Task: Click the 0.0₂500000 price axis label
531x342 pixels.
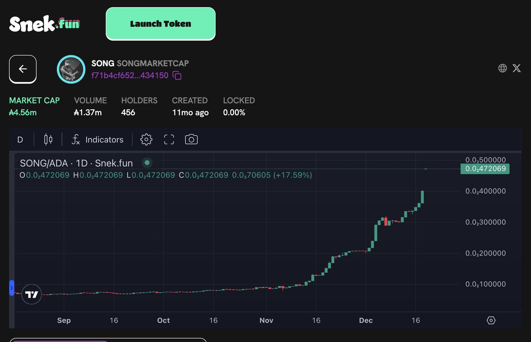Action: coord(485,160)
